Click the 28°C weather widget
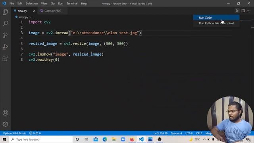Image resolution: width=254 pixels, height=143 pixels. pyautogui.click(x=194, y=139)
